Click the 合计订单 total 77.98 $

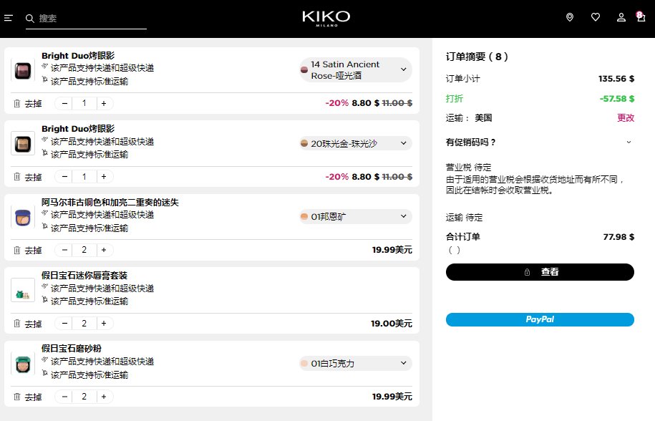(618, 237)
